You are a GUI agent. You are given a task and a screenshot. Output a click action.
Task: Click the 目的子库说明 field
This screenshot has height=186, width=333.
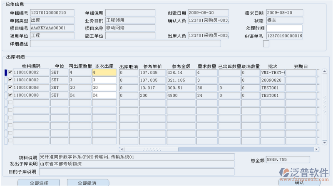pos(137,171)
